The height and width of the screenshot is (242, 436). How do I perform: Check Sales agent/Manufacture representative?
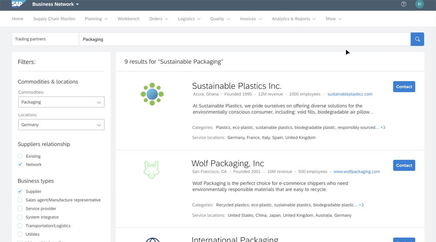click(20, 200)
